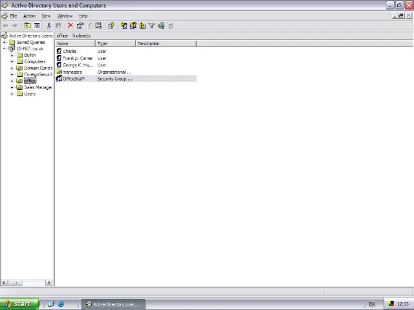Expand the office organizational unit
414x310 pixels.
pos(12,81)
